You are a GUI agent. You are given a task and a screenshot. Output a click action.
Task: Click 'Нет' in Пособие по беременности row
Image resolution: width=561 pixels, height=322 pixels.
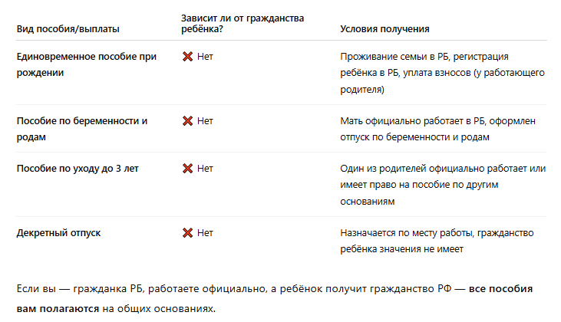(205, 121)
